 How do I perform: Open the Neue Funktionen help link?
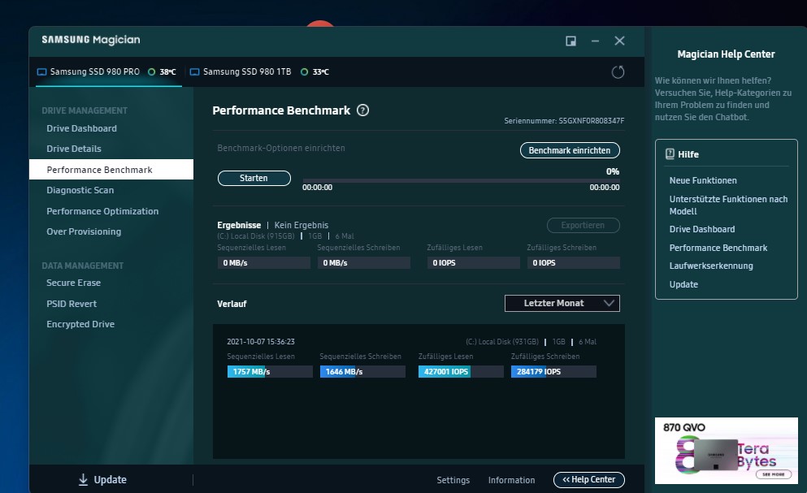[703, 180]
